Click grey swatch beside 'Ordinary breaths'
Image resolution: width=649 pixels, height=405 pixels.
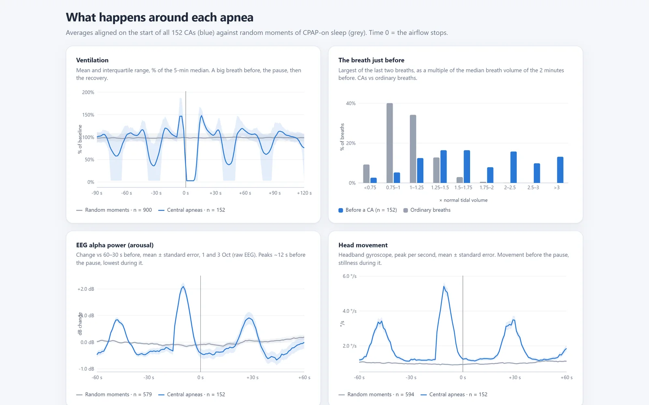(x=406, y=210)
